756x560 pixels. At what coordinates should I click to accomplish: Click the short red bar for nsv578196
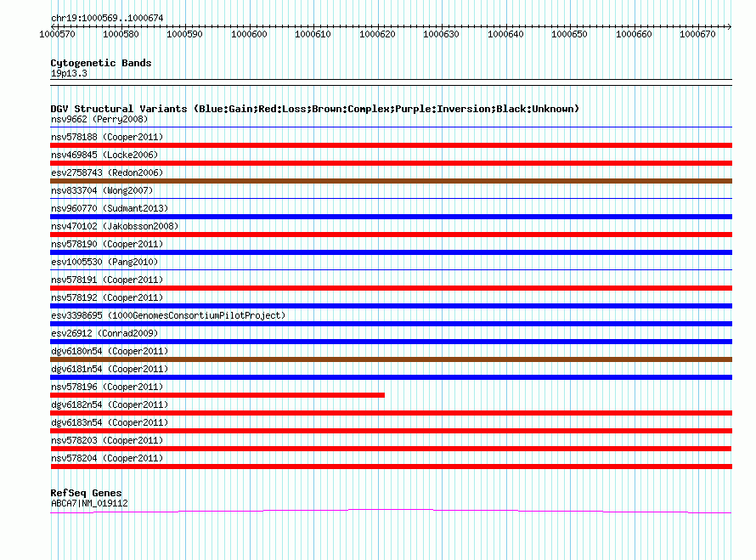pyautogui.click(x=217, y=395)
